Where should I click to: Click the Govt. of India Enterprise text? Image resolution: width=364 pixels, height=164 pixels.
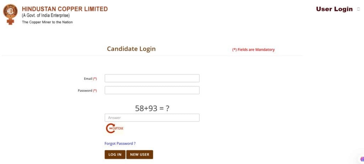(46, 16)
